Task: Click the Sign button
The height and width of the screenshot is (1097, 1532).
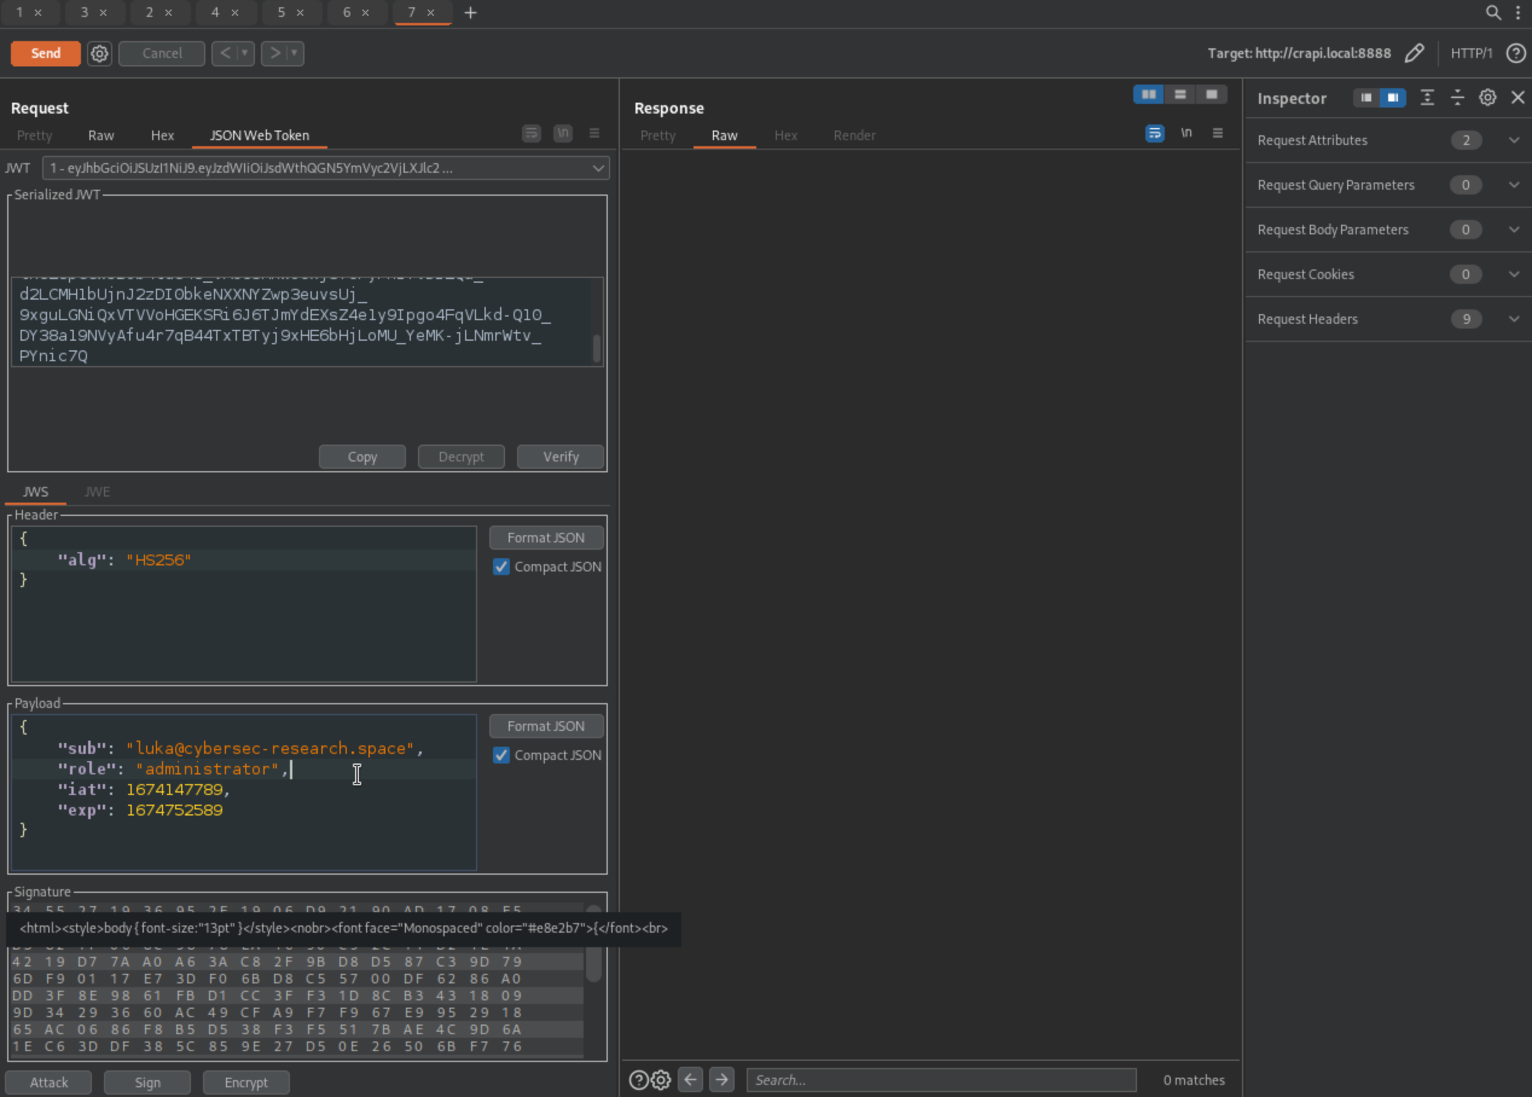Action: 147,1082
